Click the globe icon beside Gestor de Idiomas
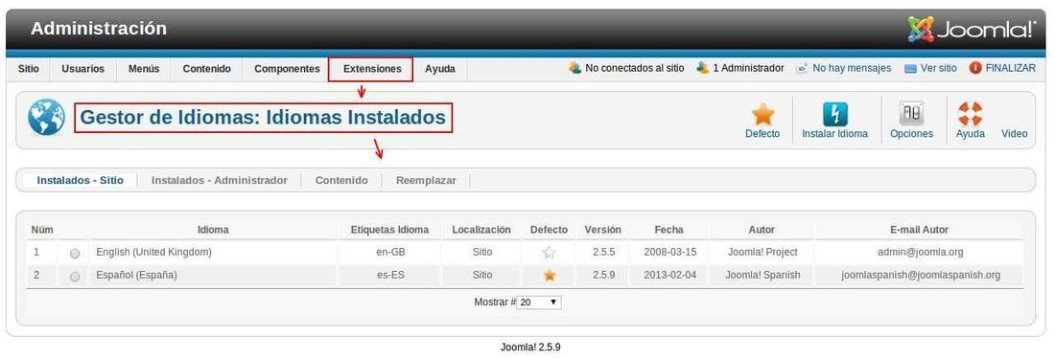1055x358 pixels. click(x=46, y=118)
